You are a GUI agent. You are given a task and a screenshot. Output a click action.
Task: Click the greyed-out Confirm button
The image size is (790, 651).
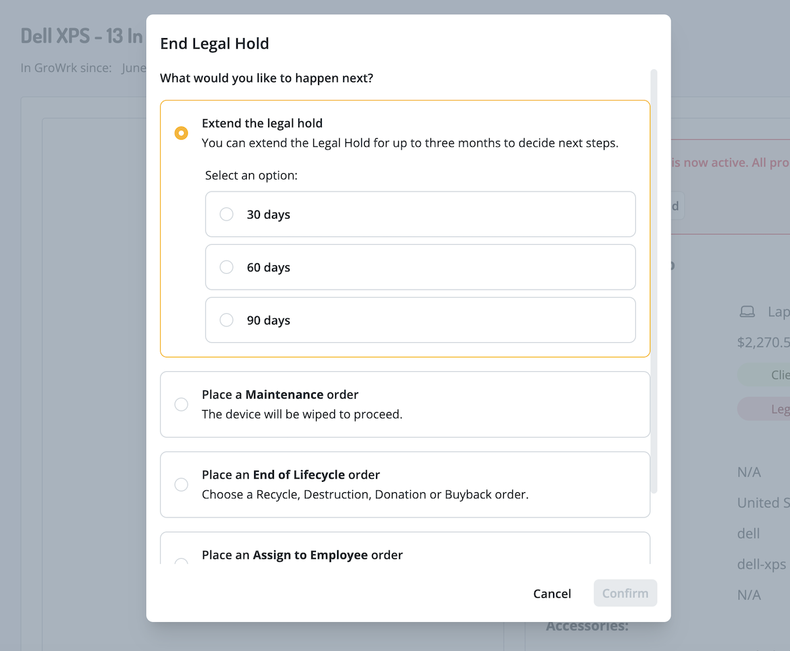pyautogui.click(x=625, y=593)
